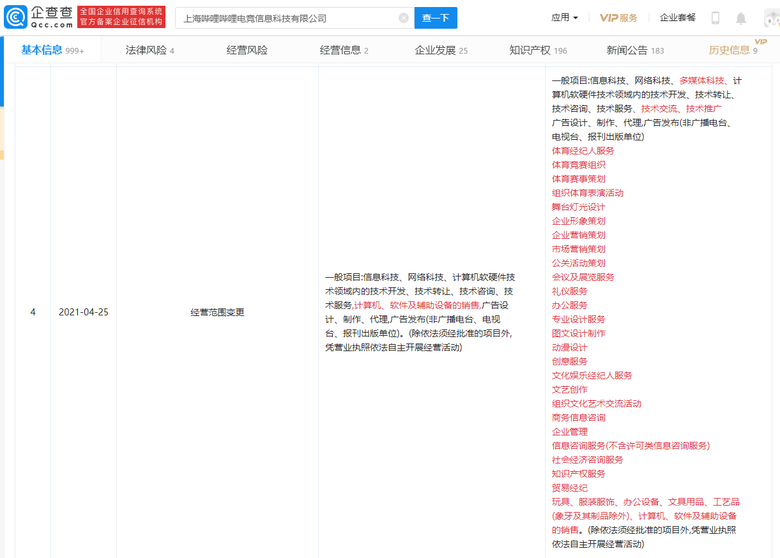Switch to the 知识产权 tab

pos(539,50)
